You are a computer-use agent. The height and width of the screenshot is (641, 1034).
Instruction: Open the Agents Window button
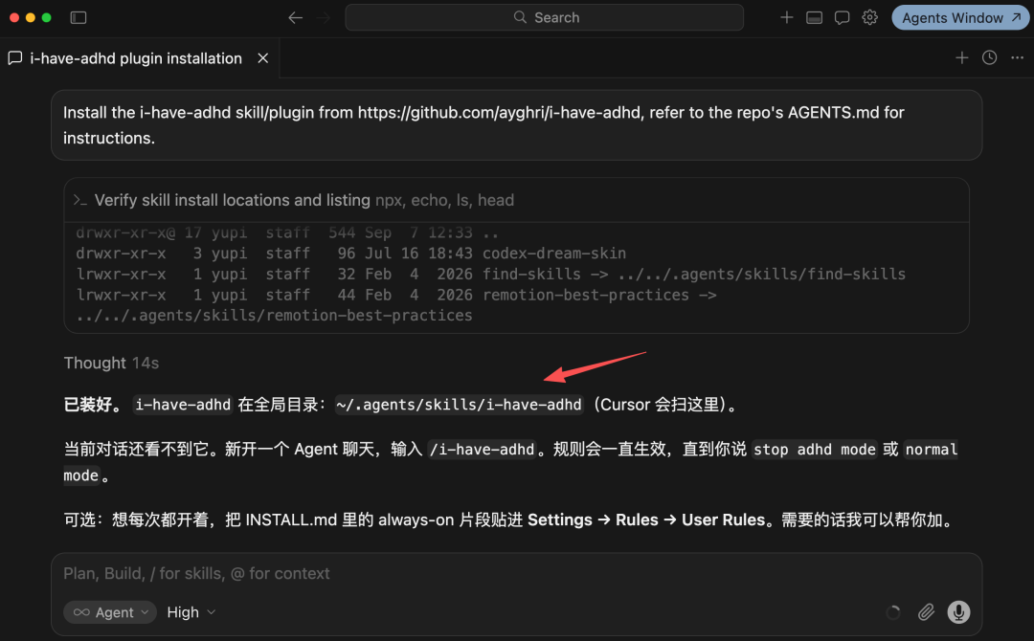pyautogui.click(x=960, y=18)
